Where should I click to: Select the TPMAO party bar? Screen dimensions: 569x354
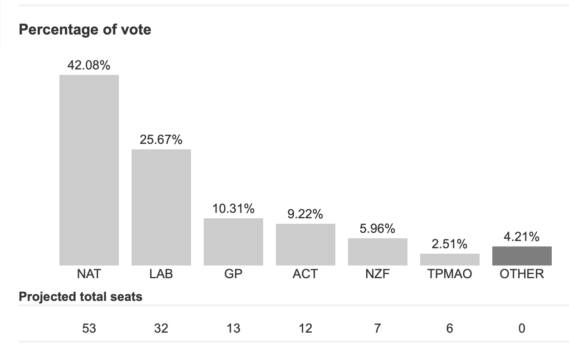[450, 260]
